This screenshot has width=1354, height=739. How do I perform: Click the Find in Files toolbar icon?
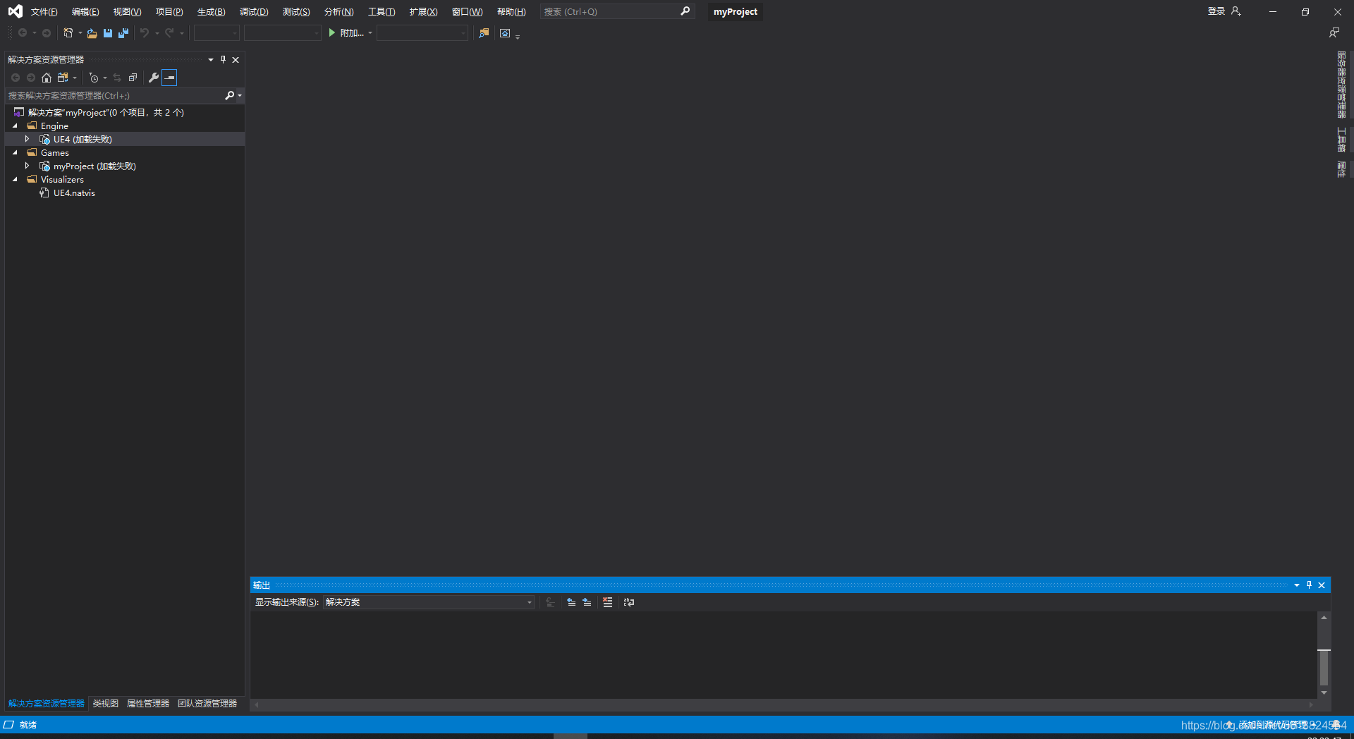tap(484, 33)
